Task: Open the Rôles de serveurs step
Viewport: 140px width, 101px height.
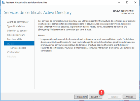Action: [16, 35]
